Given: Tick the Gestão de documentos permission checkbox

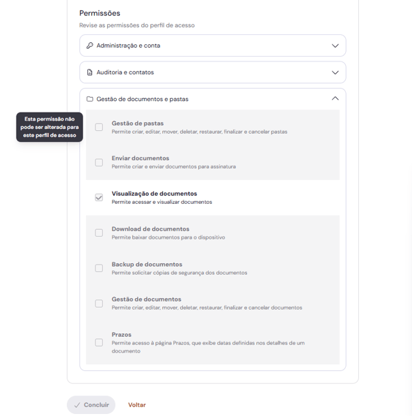Looking at the screenshot, I should tap(99, 303).
